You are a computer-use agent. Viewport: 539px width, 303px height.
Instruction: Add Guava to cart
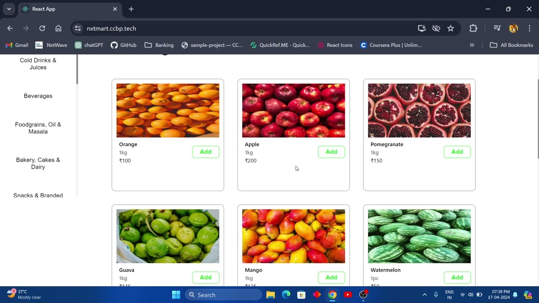[205, 277]
